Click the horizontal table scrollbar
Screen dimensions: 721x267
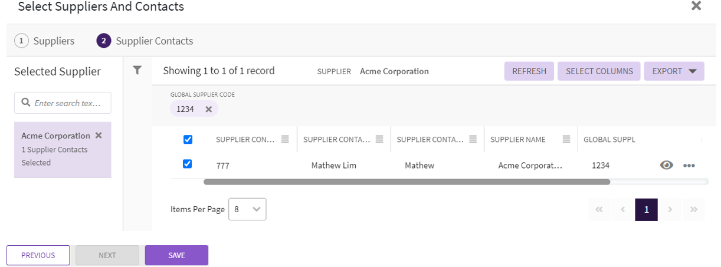406,182
